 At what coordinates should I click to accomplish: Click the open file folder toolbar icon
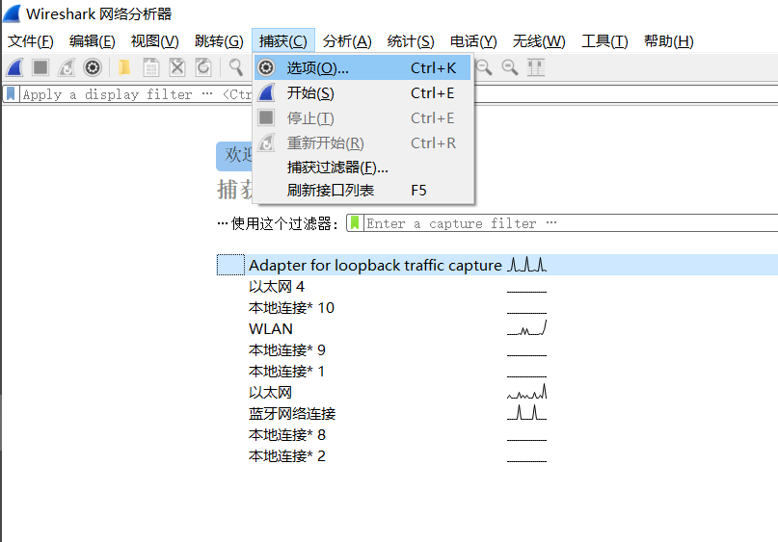[124, 67]
